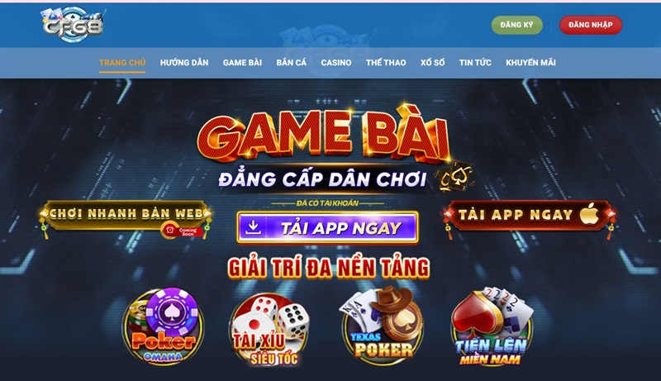Click the green Đăng Ký button
This screenshot has width=661, height=381.
pos(516,25)
